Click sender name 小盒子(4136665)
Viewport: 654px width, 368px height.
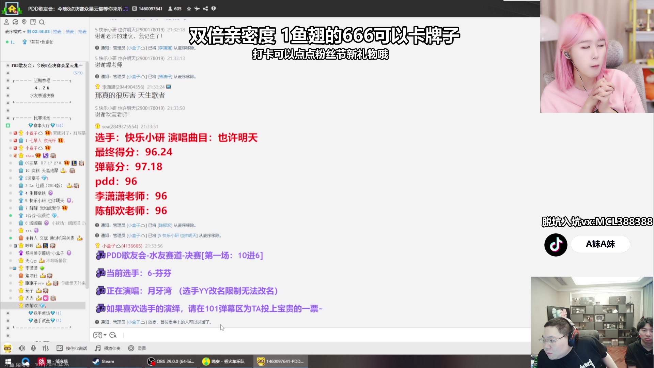click(x=122, y=246)
